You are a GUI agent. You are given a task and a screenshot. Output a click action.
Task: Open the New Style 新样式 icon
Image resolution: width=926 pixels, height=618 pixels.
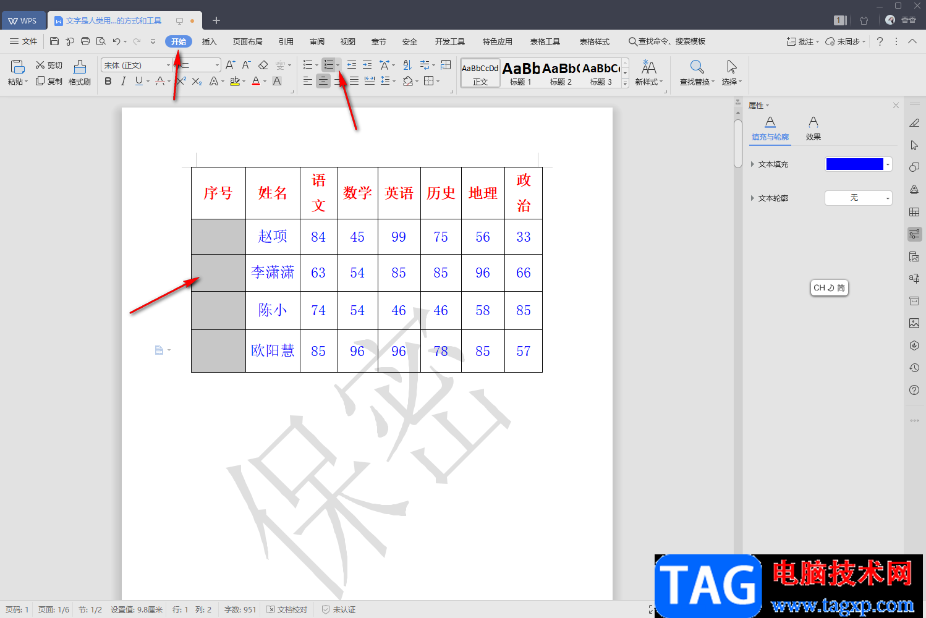click(x=648, y=67)
